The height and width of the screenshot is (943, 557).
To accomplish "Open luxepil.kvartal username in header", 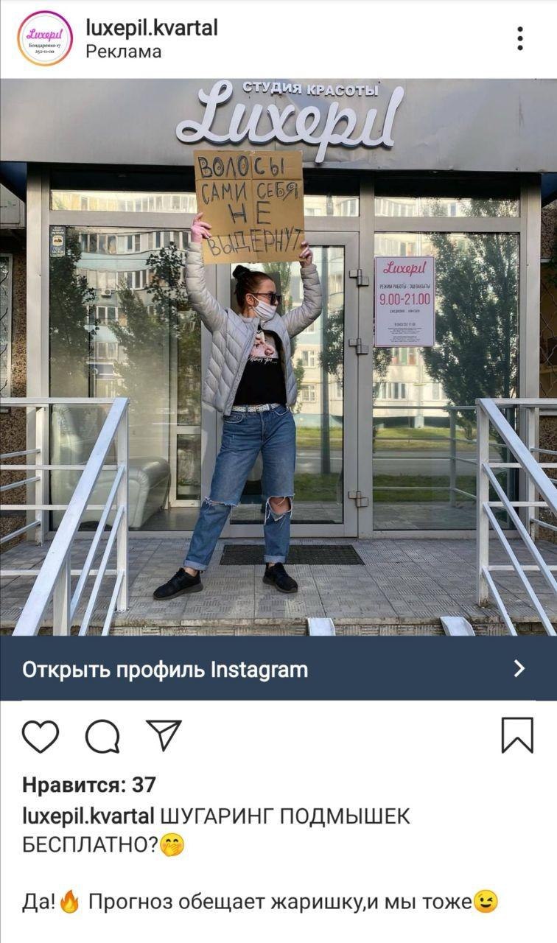I will [x=152, y=28].
